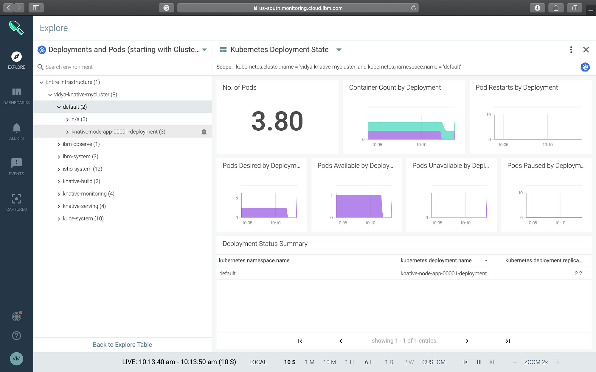Step back in the timeline

pyautogui.click(x=465, y=362)
